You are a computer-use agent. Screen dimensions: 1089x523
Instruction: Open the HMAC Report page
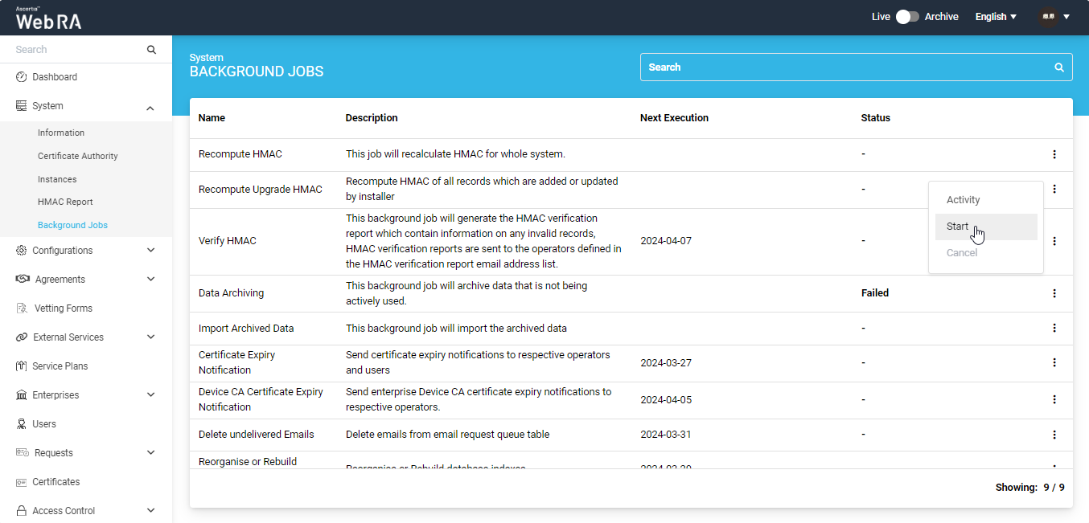pyautogui.click(x=65, y=202)
